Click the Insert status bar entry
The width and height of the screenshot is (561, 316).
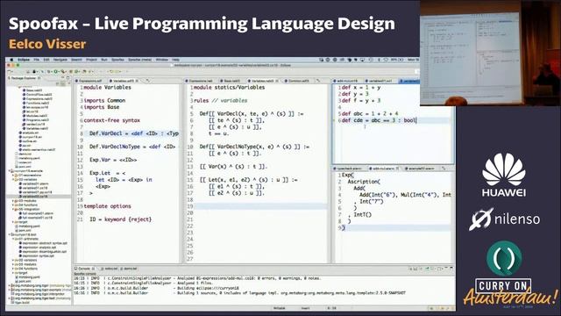(305, 308)
